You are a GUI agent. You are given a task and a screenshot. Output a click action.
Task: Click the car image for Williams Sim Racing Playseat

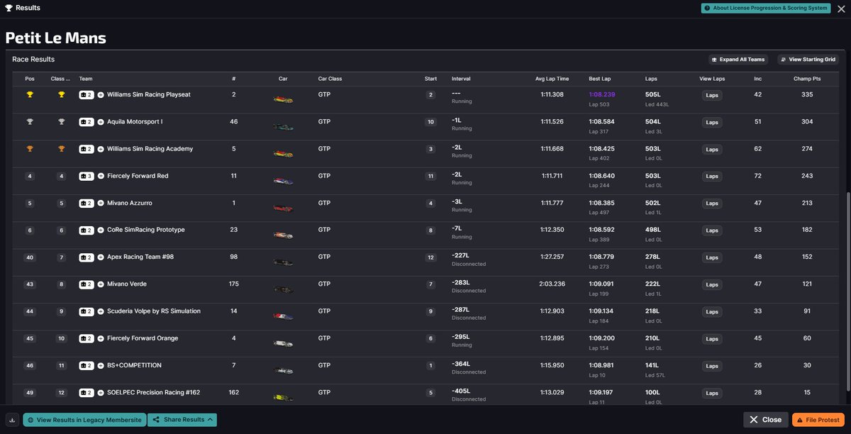pyautogui.click(x=283, y=100)
